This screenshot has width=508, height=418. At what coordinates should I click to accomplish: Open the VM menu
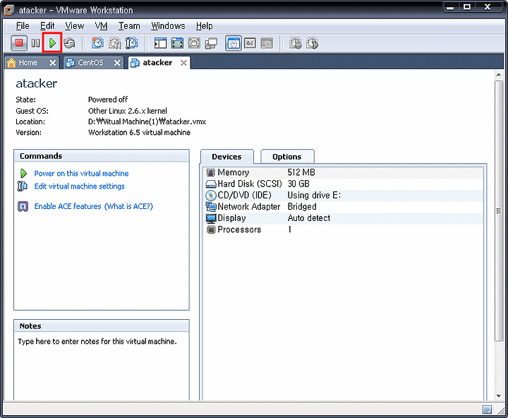(x=101, y=26)
